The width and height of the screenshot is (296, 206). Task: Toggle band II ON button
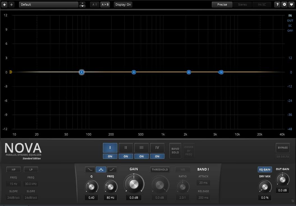tap(126, 156)
